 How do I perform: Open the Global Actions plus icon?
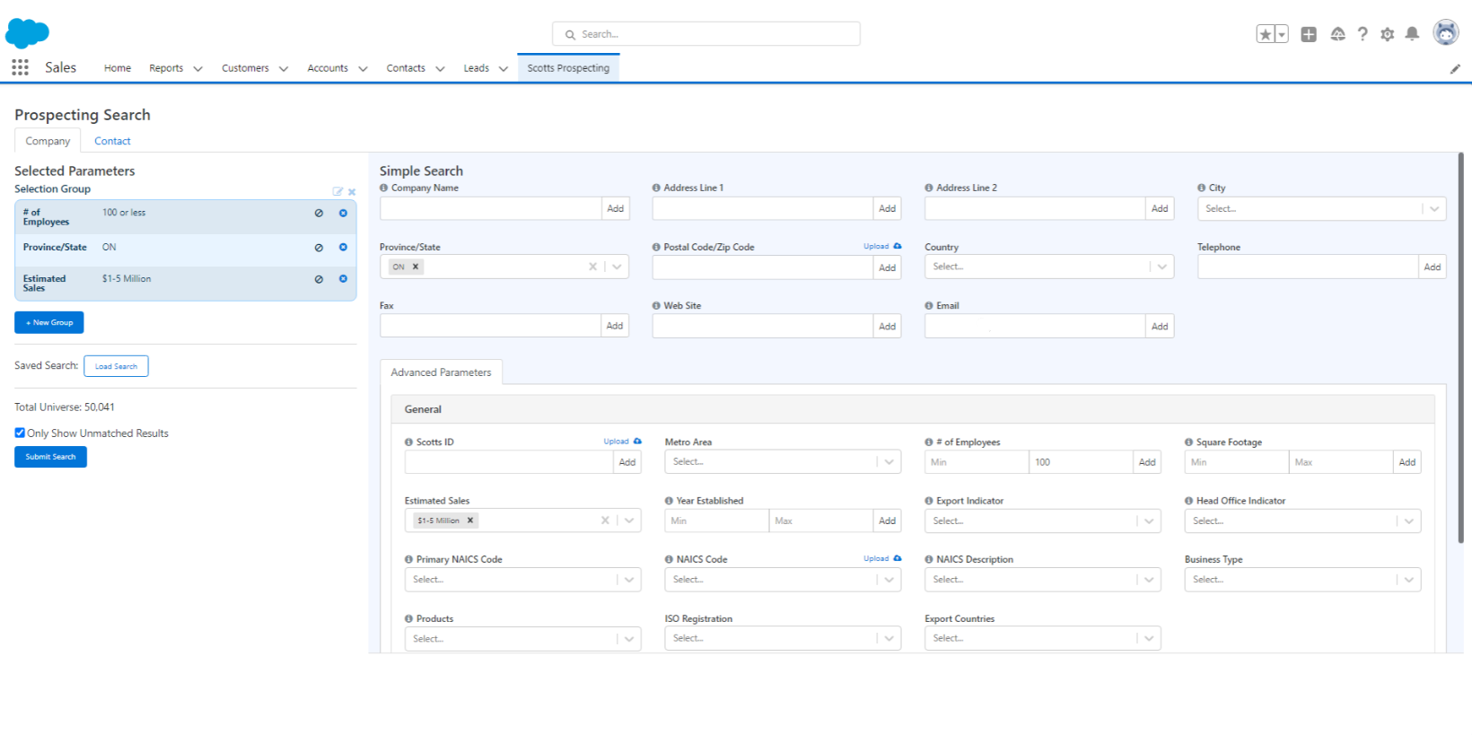tap(1309, 34)
